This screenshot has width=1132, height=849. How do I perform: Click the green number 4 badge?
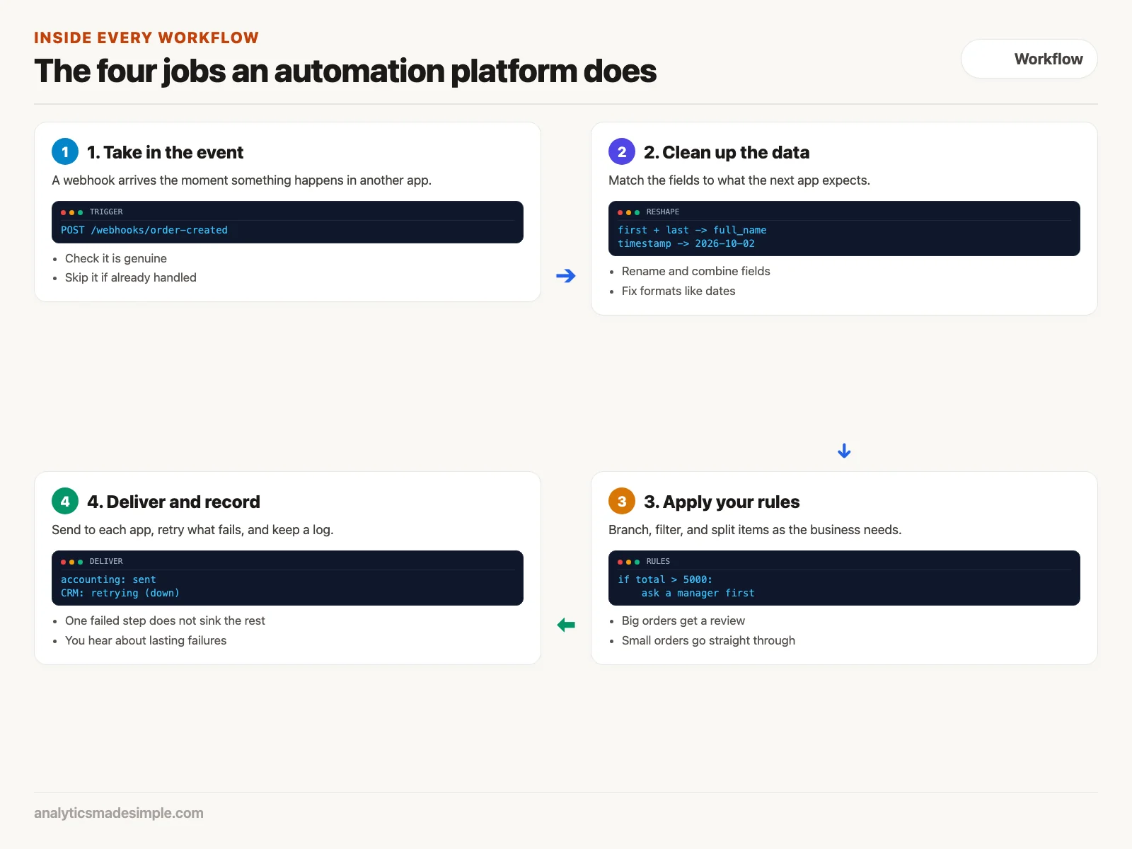click(65, 501)
